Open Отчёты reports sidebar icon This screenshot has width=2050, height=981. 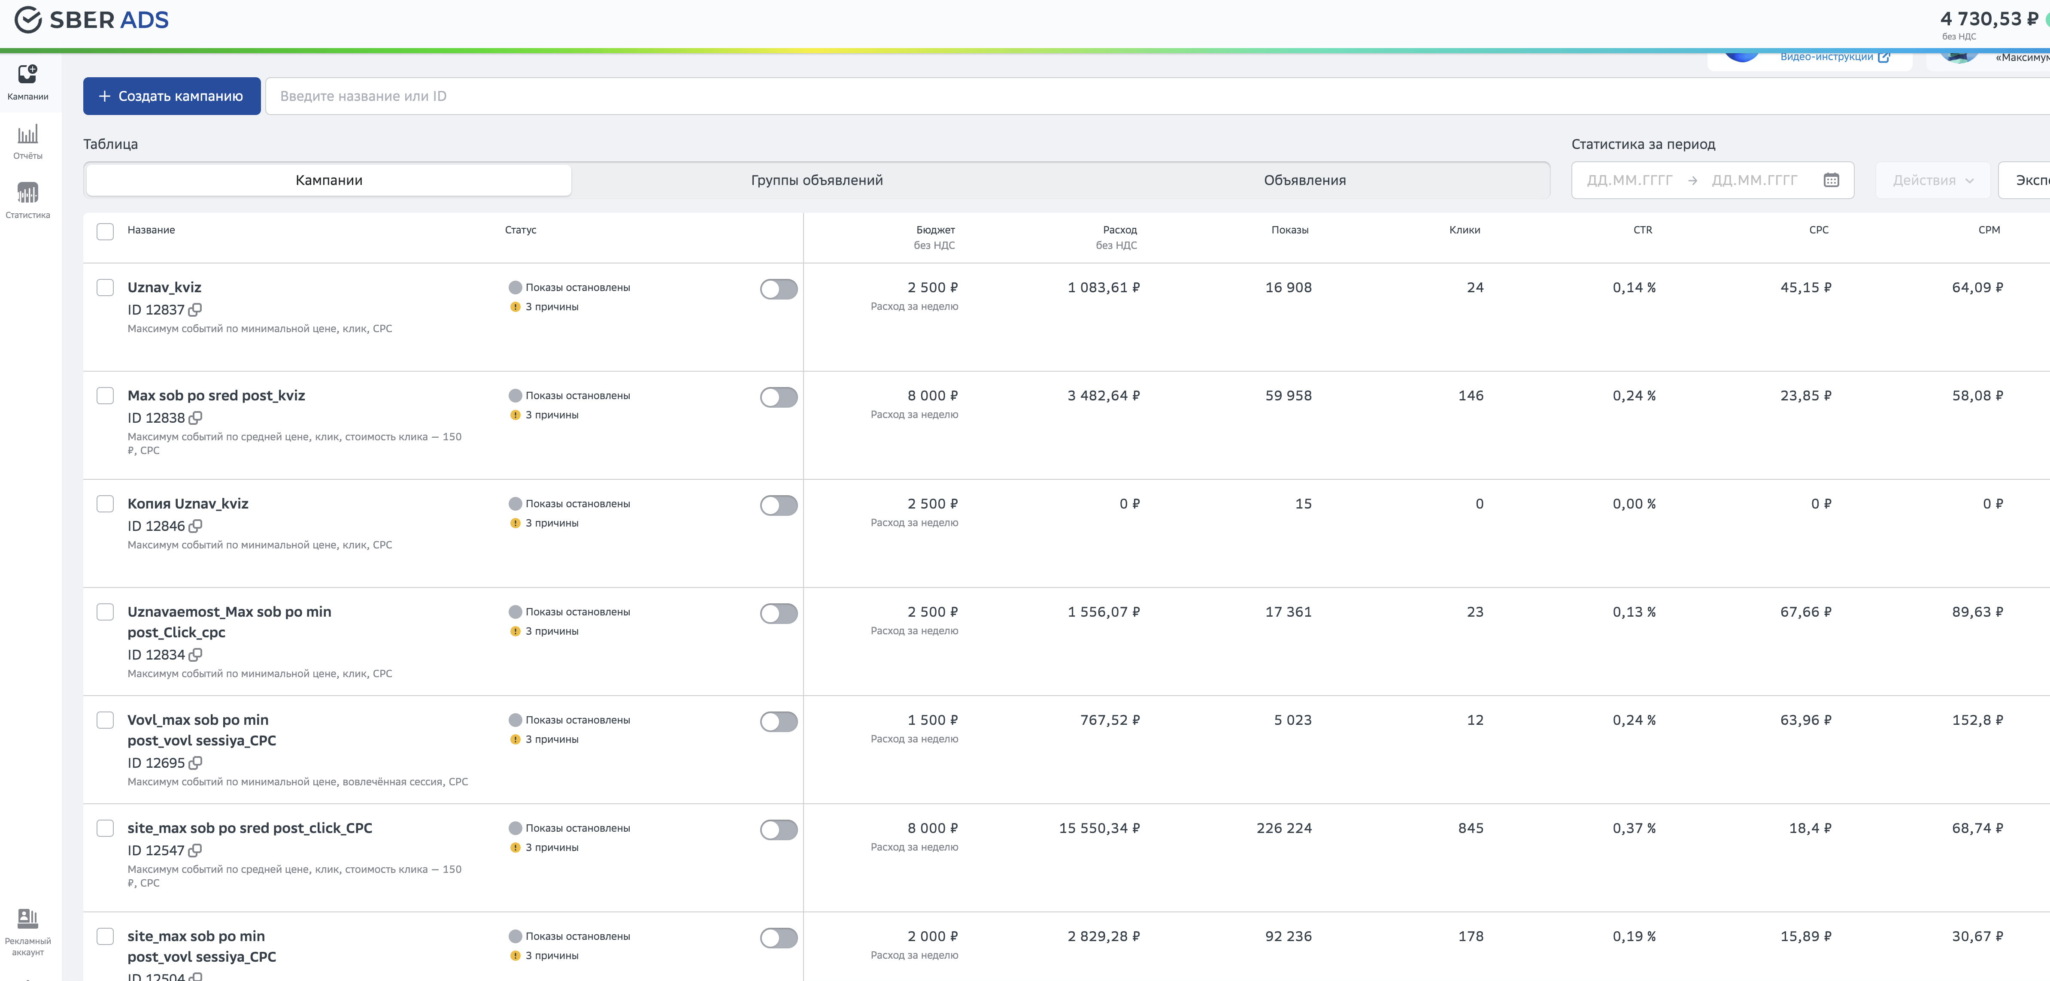[x=28, y=142]
